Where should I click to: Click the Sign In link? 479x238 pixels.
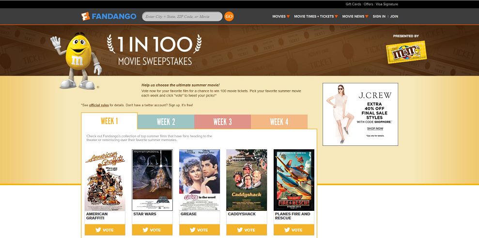point(379,16)
